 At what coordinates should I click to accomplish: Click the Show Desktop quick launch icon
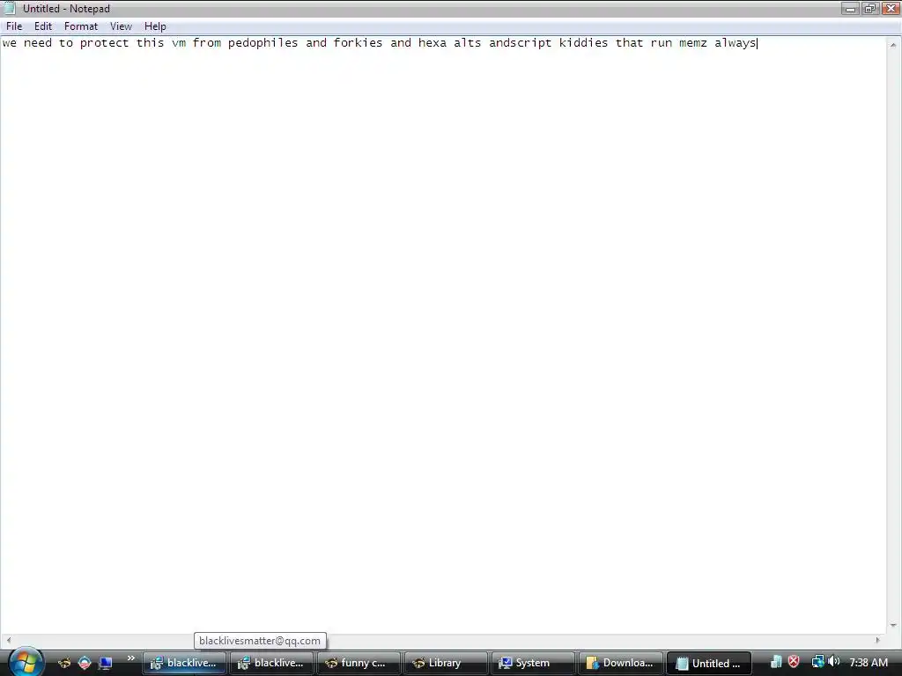105,663
